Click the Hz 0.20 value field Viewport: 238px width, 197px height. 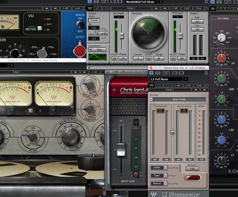tap(94, 27)
